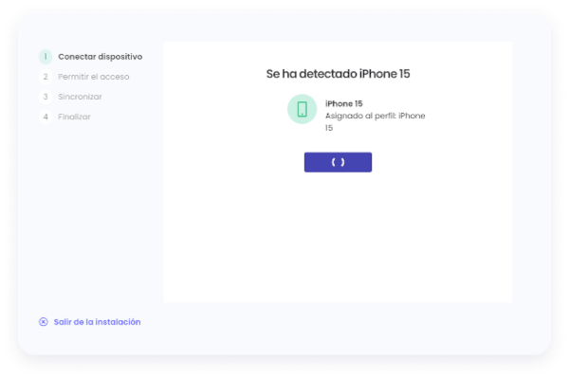Click the green phone device icon

[302, 109]
